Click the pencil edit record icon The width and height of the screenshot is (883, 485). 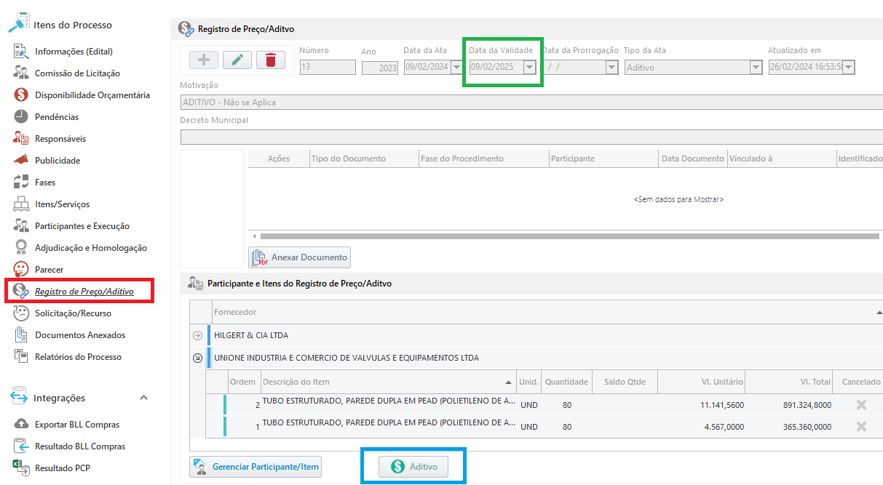tap(237, 60)
